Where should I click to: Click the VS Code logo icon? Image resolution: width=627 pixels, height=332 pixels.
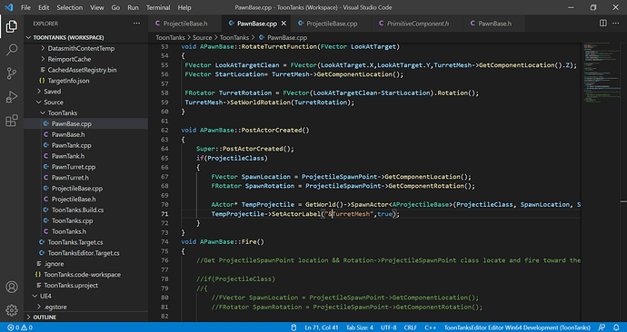[9, 7]
